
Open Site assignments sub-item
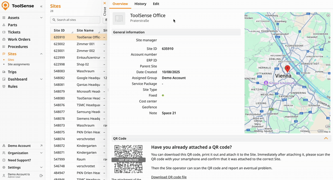pos(19,64)
